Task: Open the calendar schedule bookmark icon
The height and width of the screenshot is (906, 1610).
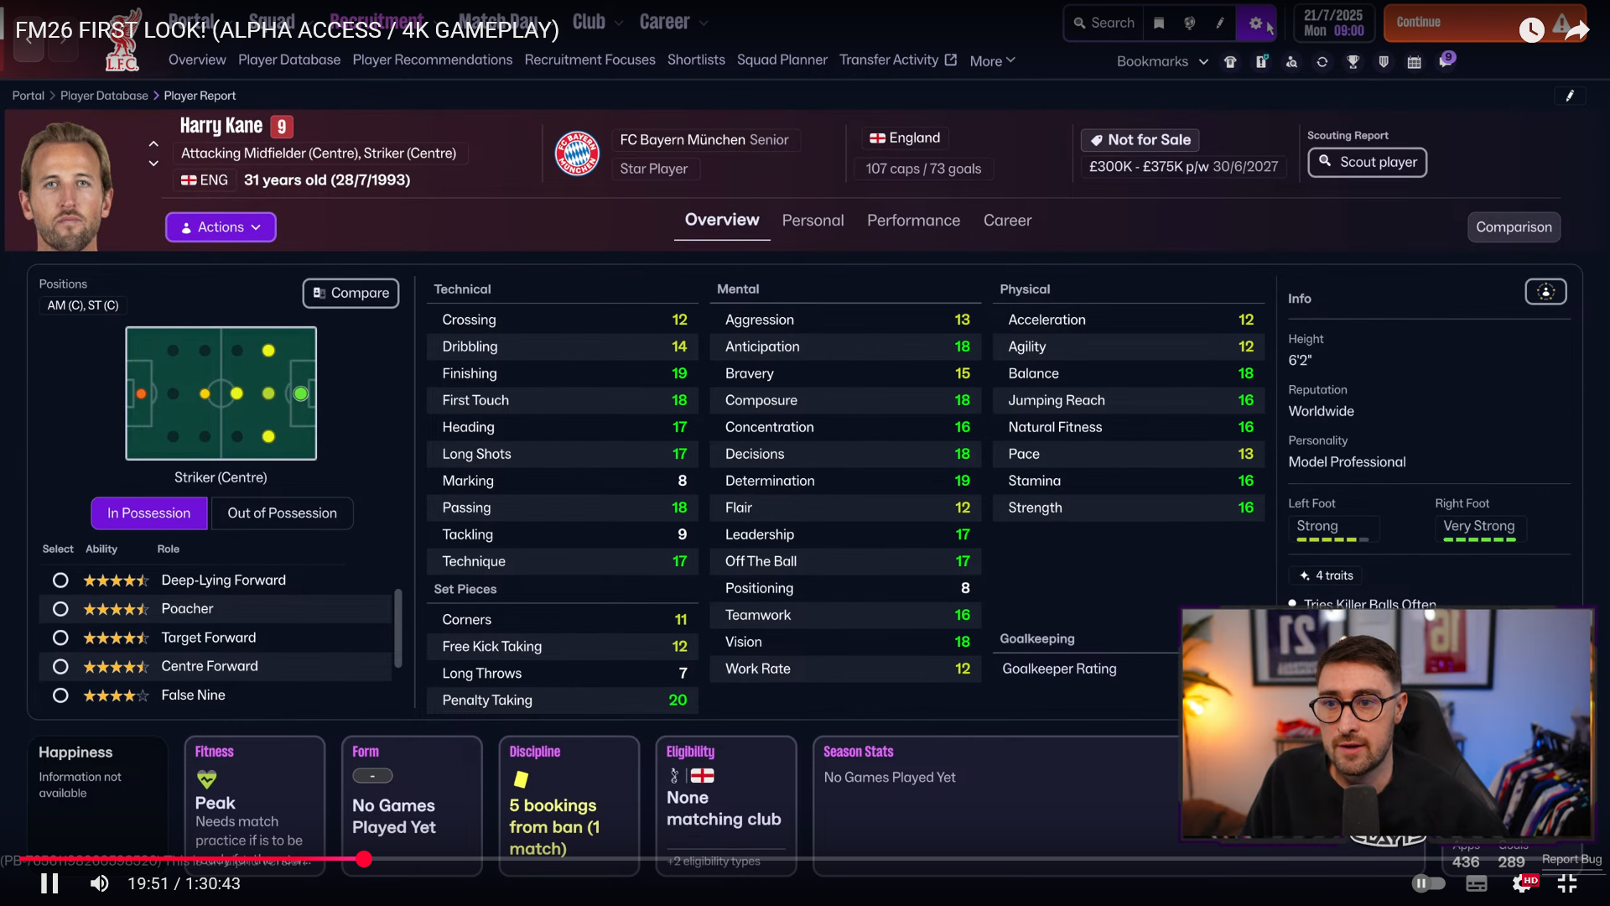Action: [x=1415, y=62]
